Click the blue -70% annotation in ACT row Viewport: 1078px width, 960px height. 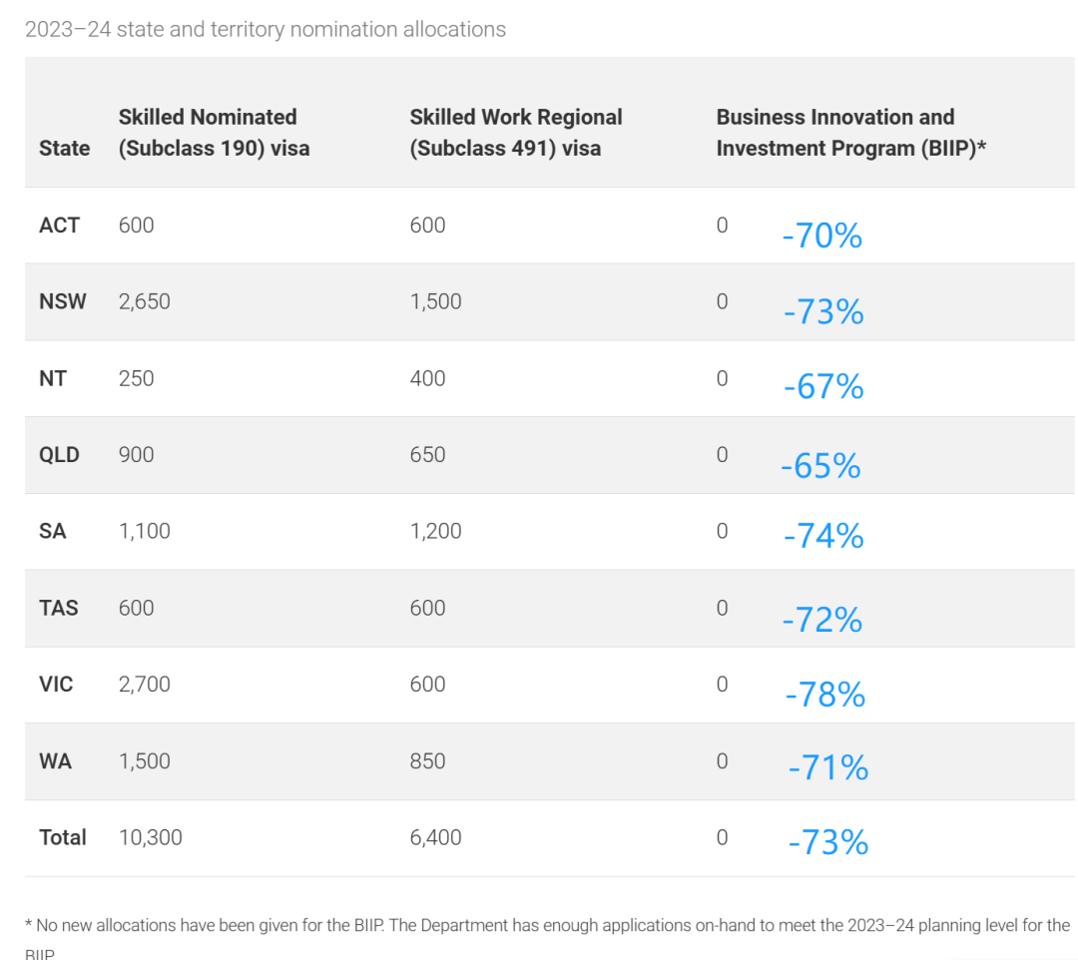coord(821,236)
